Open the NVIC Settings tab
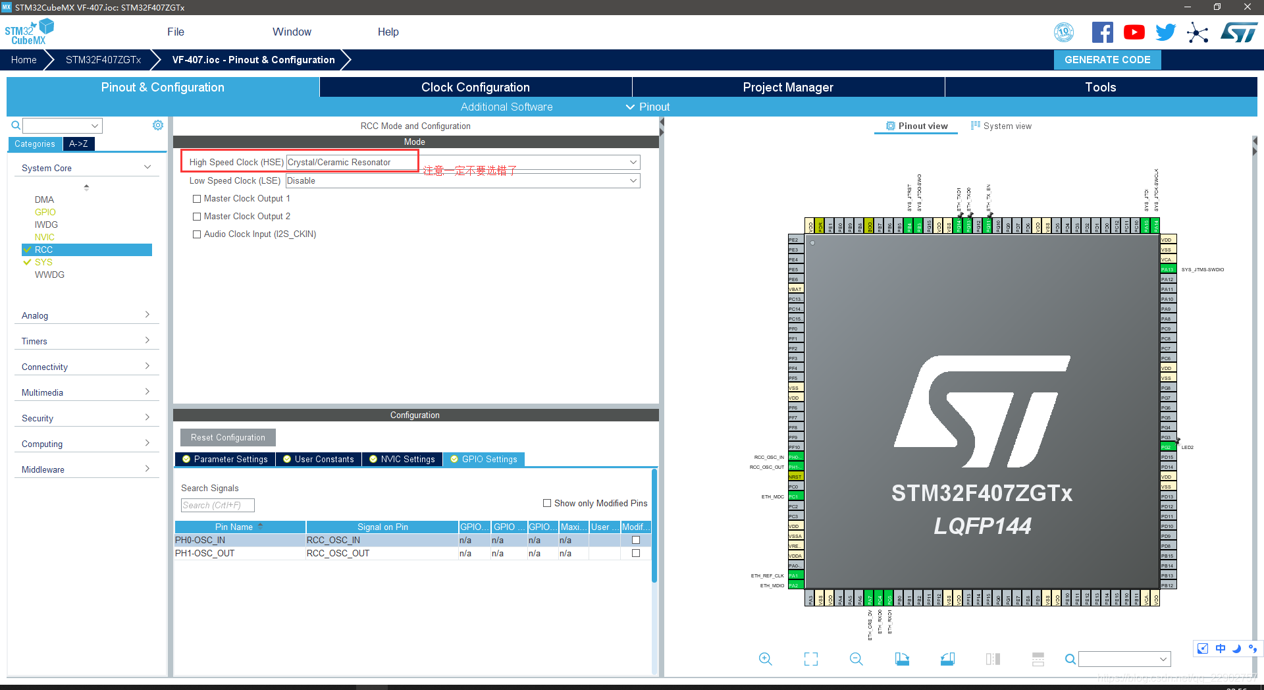 point(402,459)
